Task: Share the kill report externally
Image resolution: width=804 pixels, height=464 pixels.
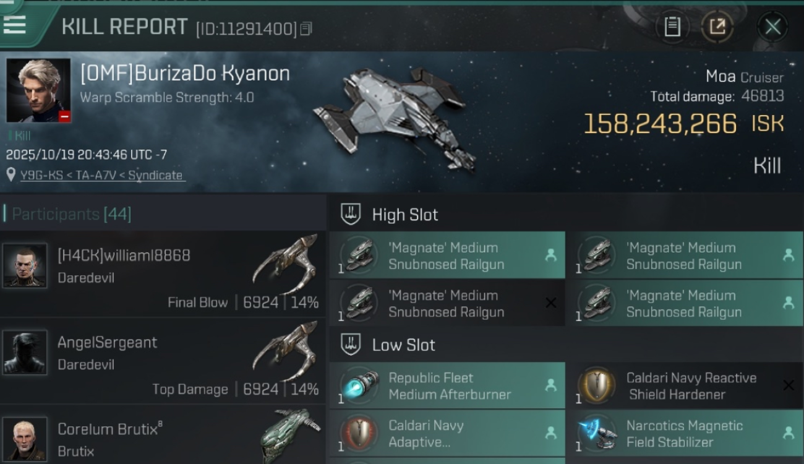Action: coord(717,27)
